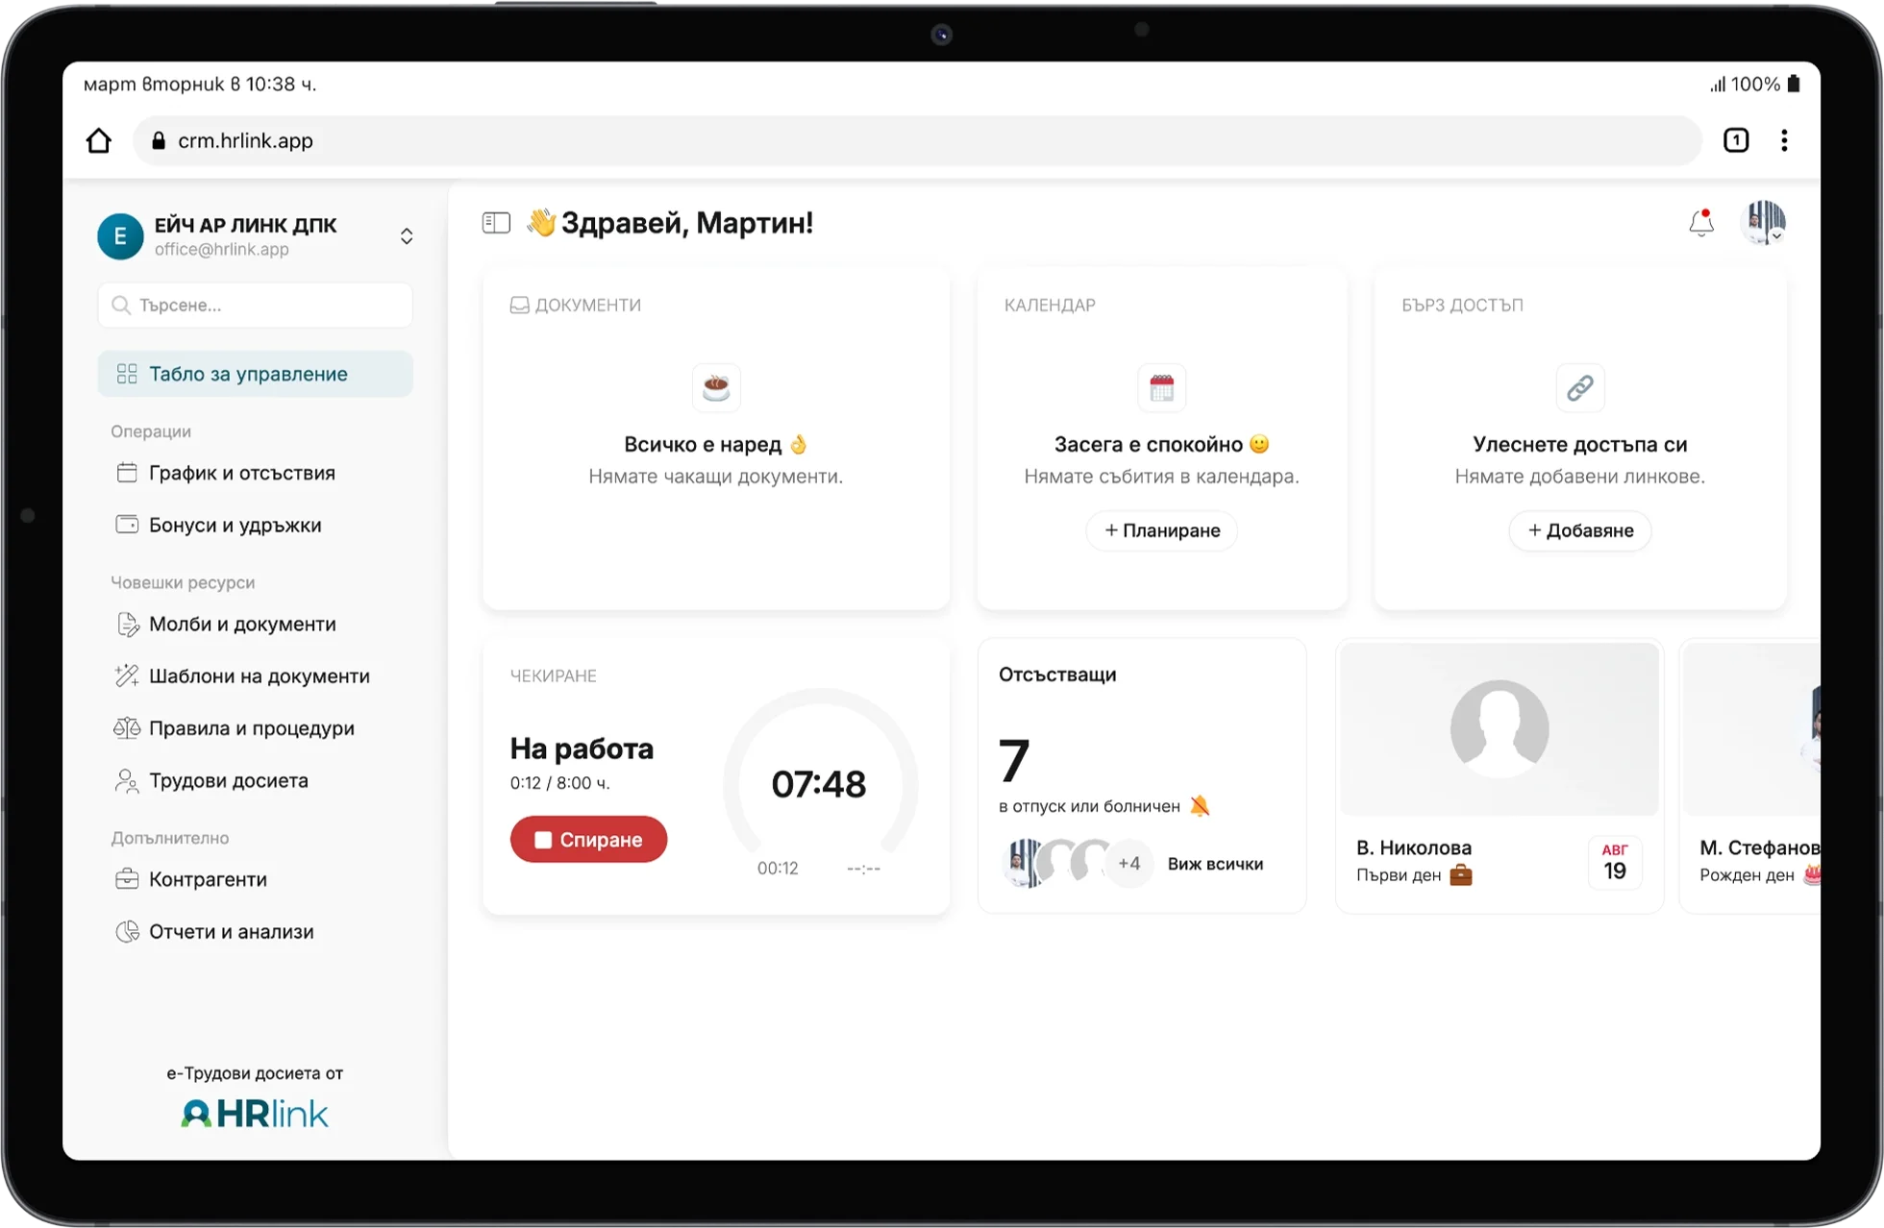
Task: Open Виж всички absent employees link
Action: tap(1215, 864)
